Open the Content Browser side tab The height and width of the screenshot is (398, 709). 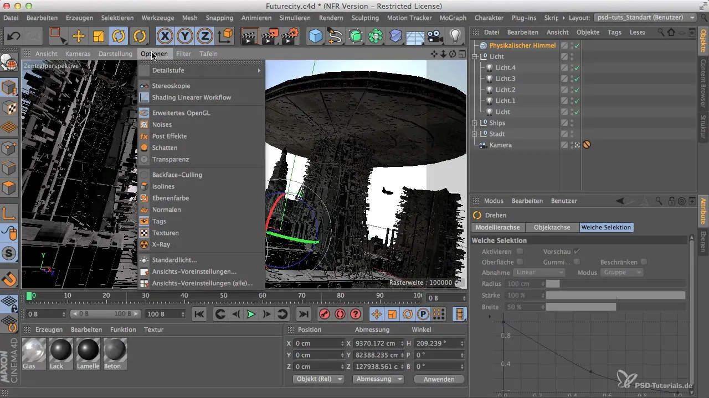coord(703,82)
